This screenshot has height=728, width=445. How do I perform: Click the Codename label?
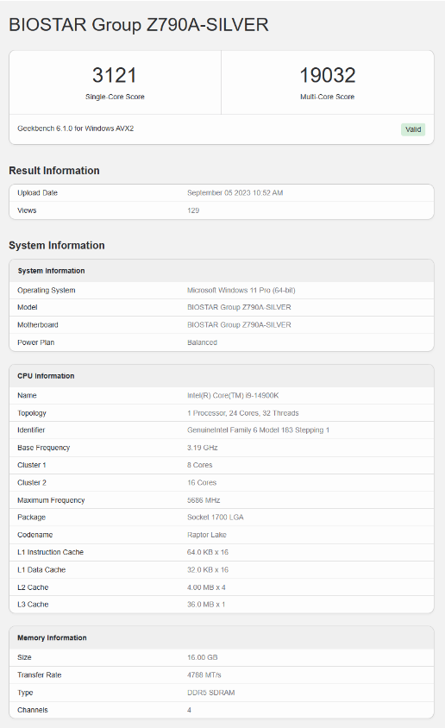34,535
